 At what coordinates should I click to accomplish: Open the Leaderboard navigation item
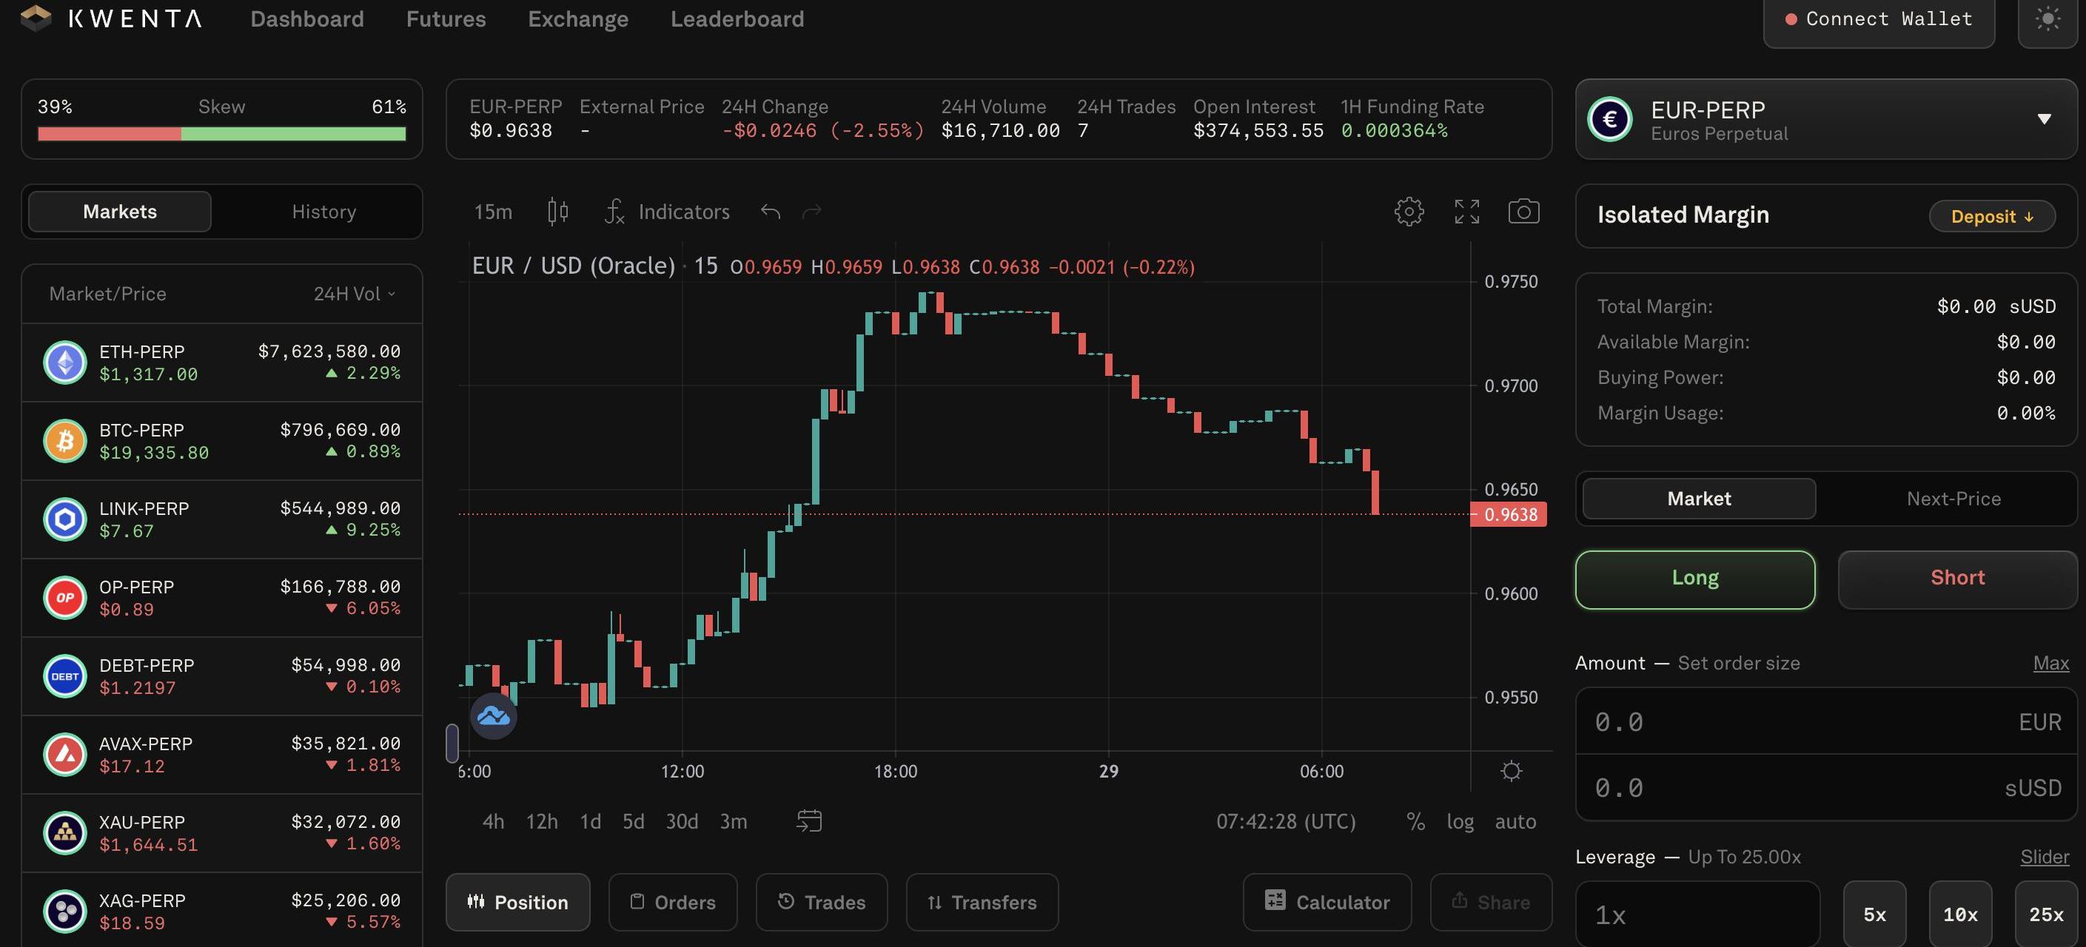(737, 19)
